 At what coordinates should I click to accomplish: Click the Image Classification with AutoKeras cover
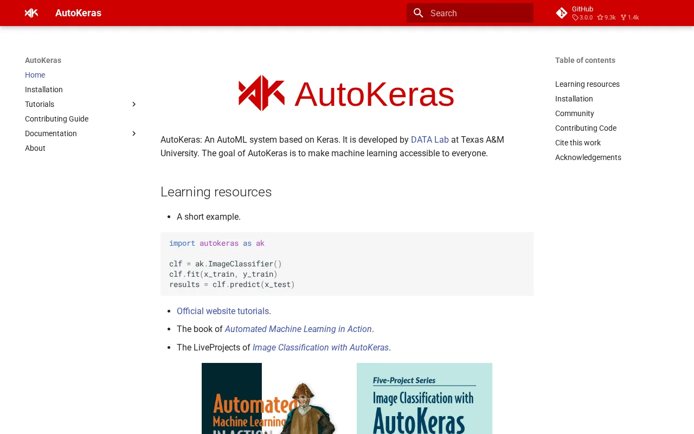click(x=425, y=399)
